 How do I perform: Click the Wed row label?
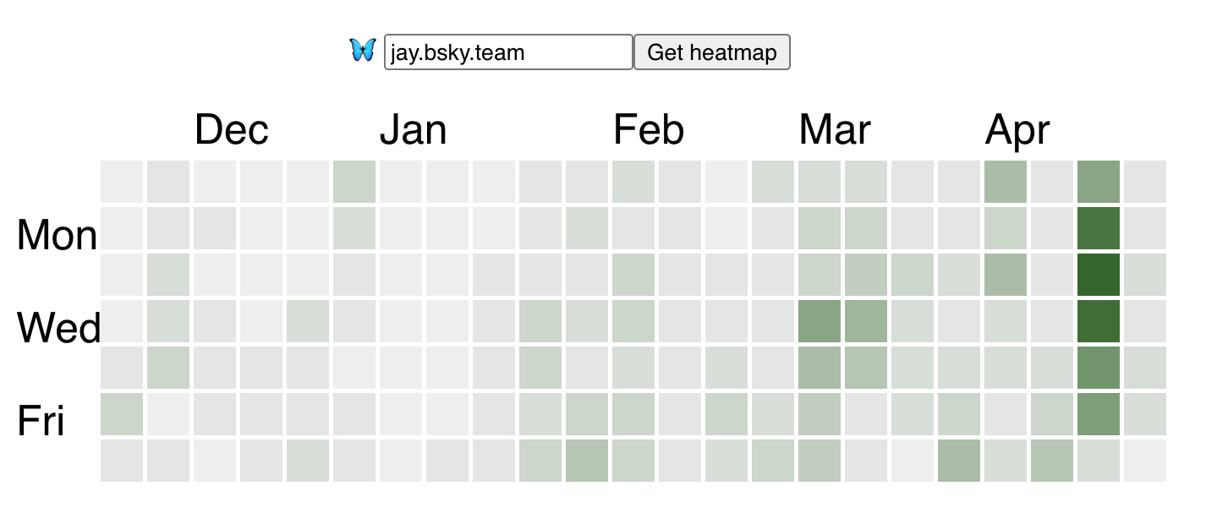57,329
